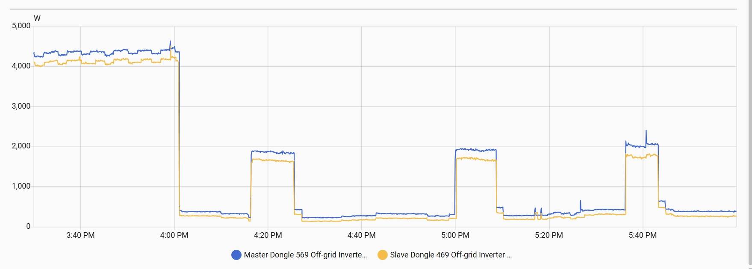Select the 4,000 power axis label
The width and height of the screenshot is (752, 269).
click(x=21, y=66)
